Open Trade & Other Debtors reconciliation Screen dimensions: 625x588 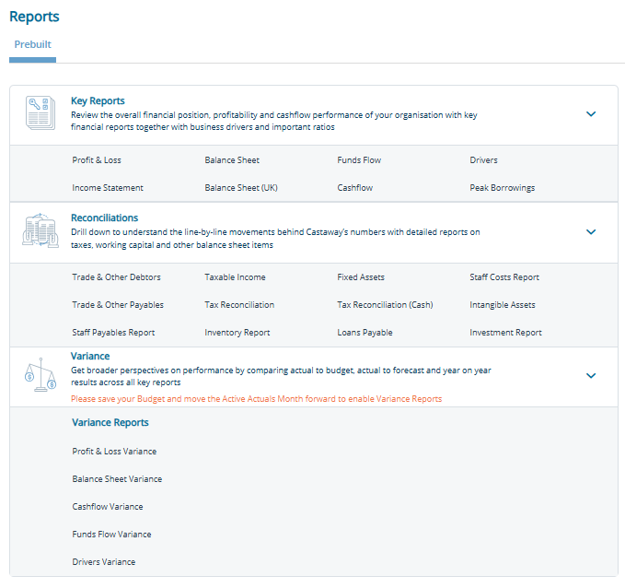(x=115, y=277)
